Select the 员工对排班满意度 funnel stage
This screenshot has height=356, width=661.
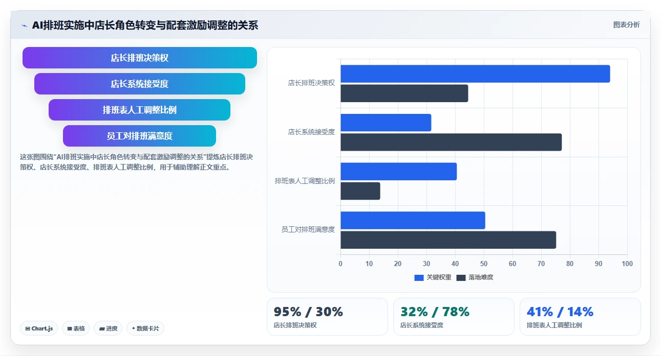click(x=140, y=136)
